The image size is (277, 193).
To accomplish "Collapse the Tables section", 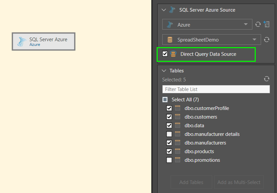I will [x=164, y=71].
